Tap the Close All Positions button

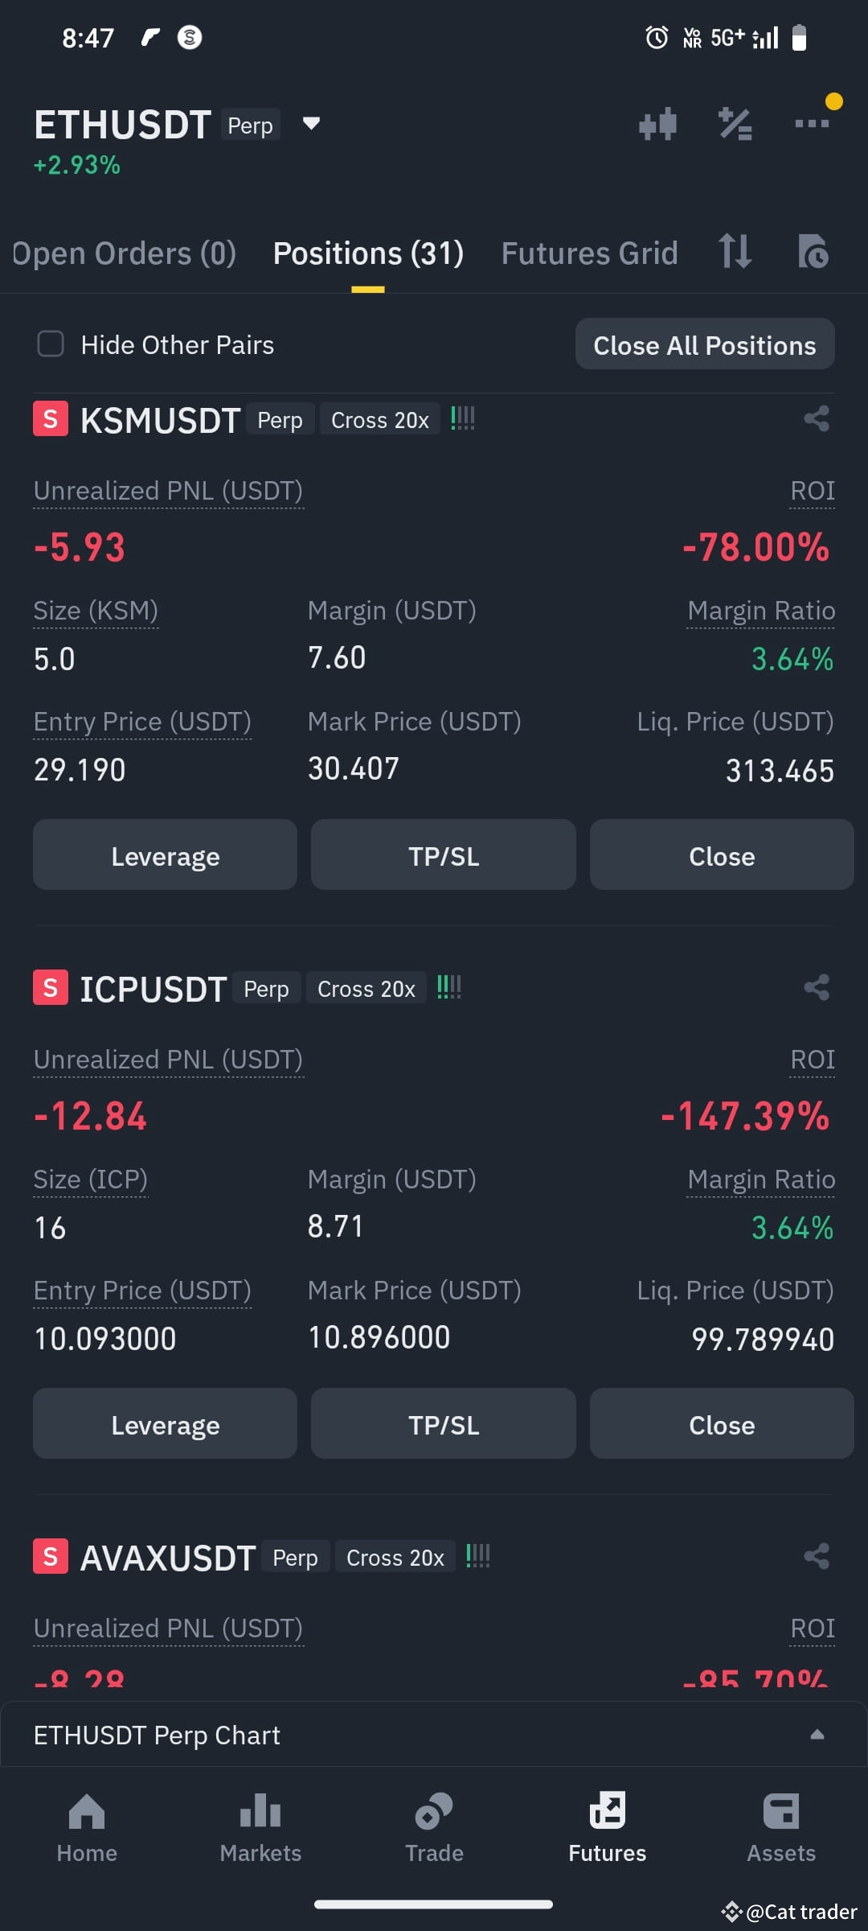point(705,344)
